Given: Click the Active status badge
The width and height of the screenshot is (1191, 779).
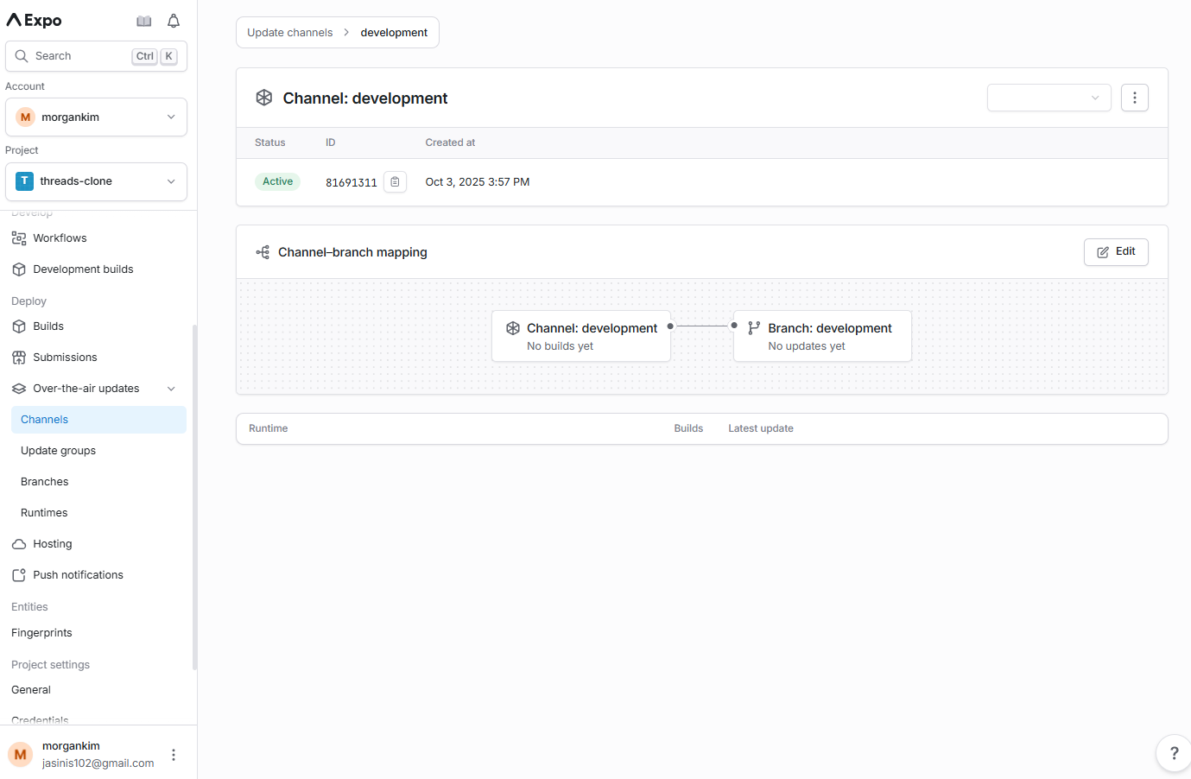Looking at the screenshot, I should [277, 181].
